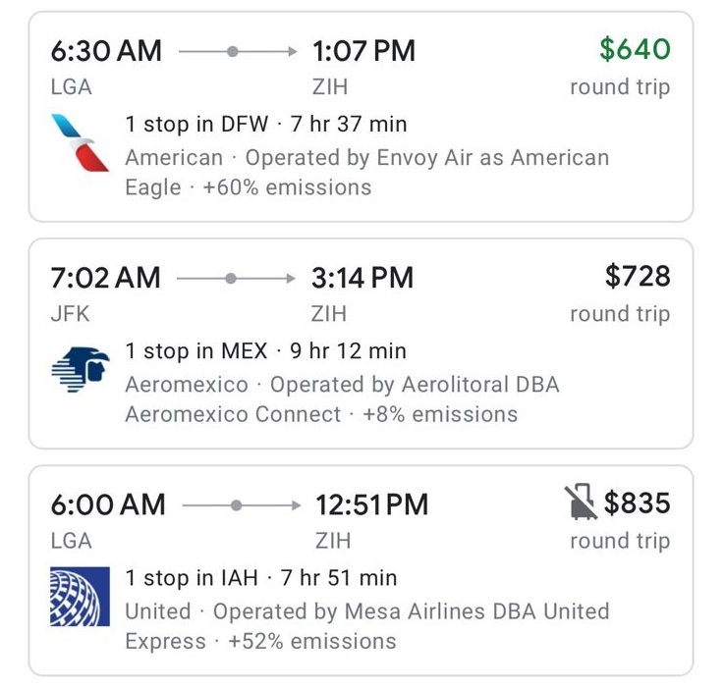Click the stop dot on the LGA 6:30 AM route

[x=232, y=51]
